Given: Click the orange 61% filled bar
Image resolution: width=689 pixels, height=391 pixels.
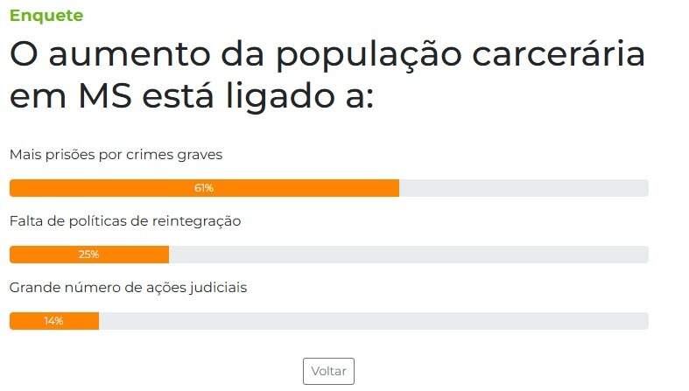Looking at the screenshot, I should coord(204,188).
